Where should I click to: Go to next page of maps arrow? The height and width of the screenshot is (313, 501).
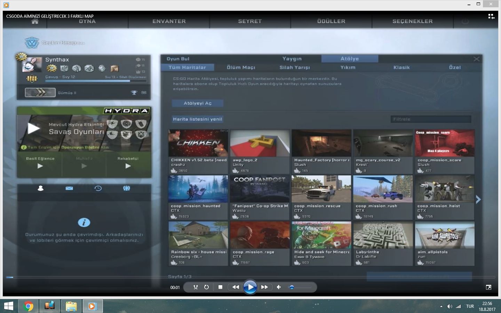pyautogui.click(x=478, y=199)
